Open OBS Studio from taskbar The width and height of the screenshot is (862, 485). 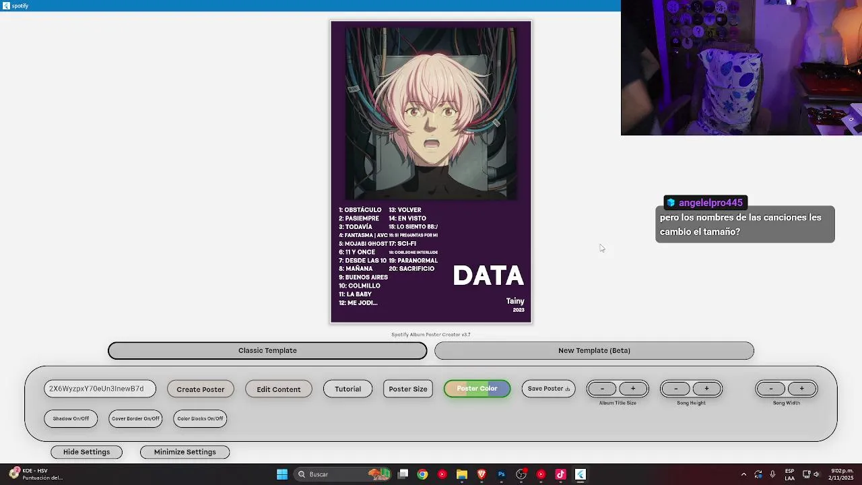coord(521,474)
